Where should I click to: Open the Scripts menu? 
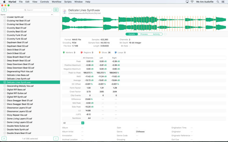tap(68, 2)
